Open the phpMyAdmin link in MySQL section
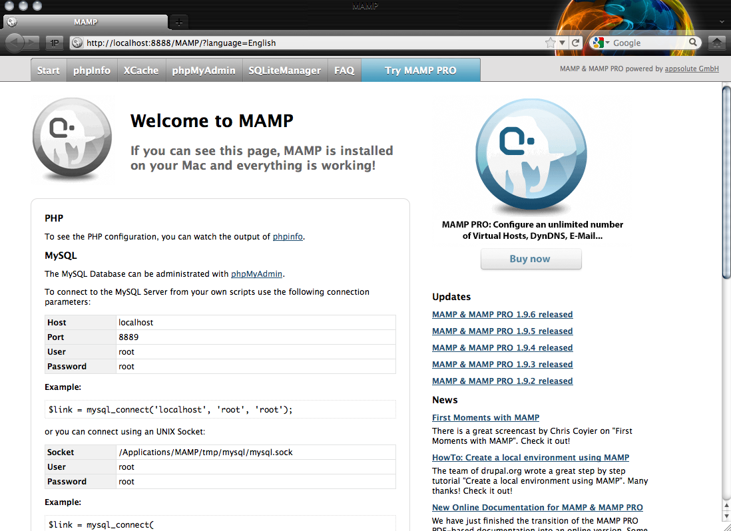 click(256, 274)
